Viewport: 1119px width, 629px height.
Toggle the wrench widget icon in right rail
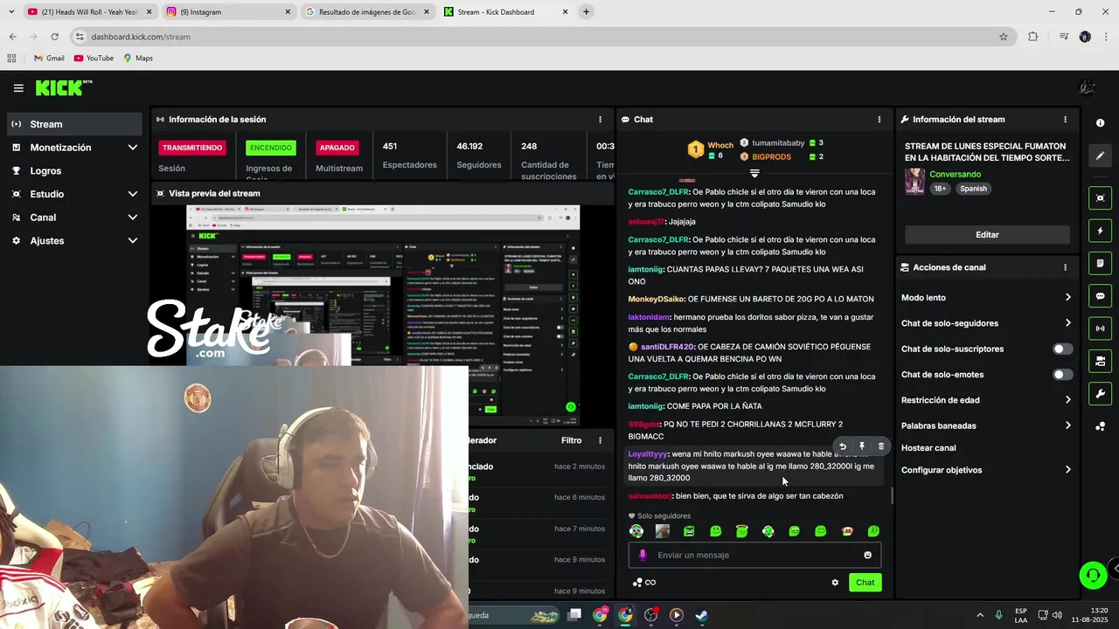(1100, 394)
